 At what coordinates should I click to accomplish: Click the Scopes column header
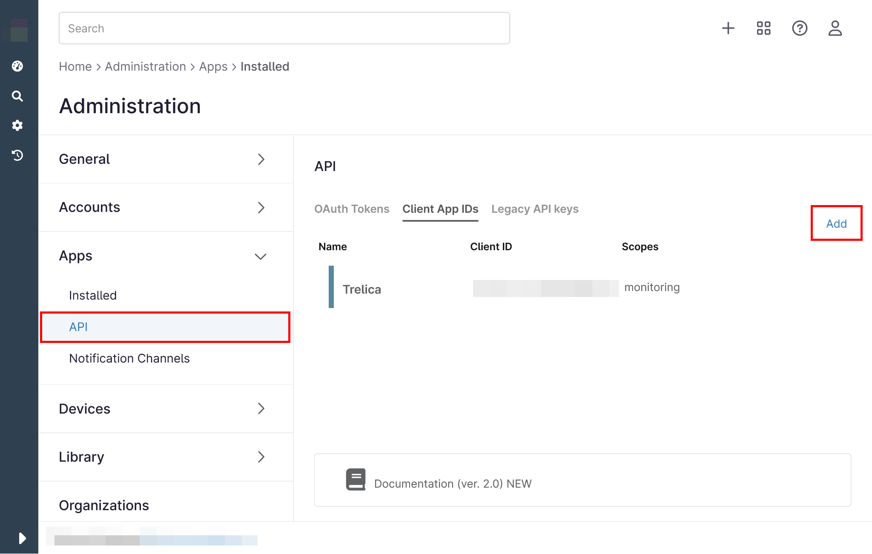pyautogui.click(x=640, y=247)
